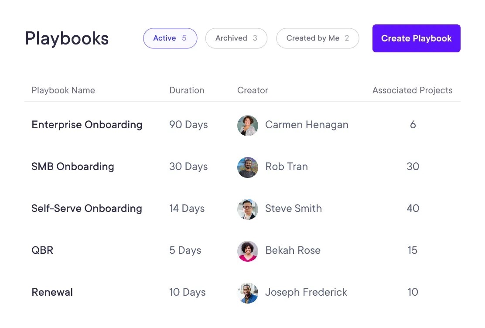Sort by the Playbook Name column
This screenshot has width=485, height=328.
(x=63, y=90)
